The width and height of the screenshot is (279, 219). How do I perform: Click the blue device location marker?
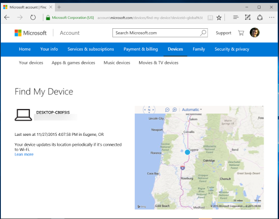pyautogui.click(x=187, y=152)
